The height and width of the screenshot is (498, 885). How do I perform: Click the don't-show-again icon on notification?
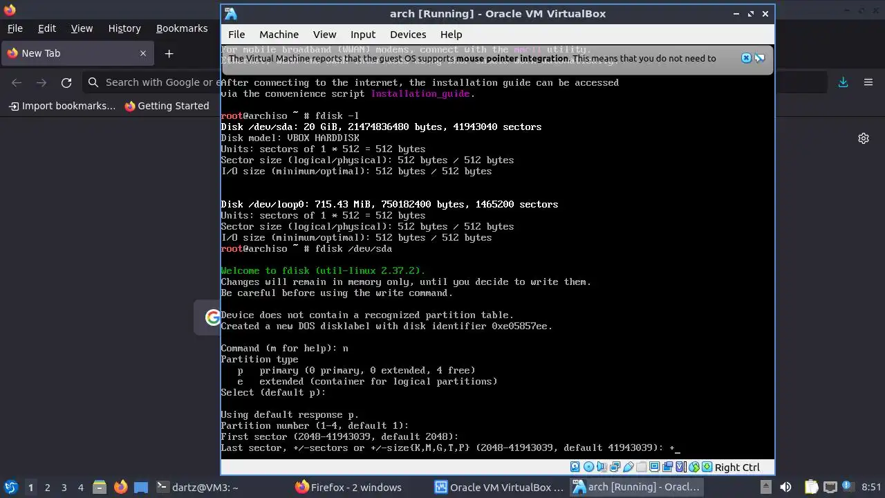(x=759, y=58)
